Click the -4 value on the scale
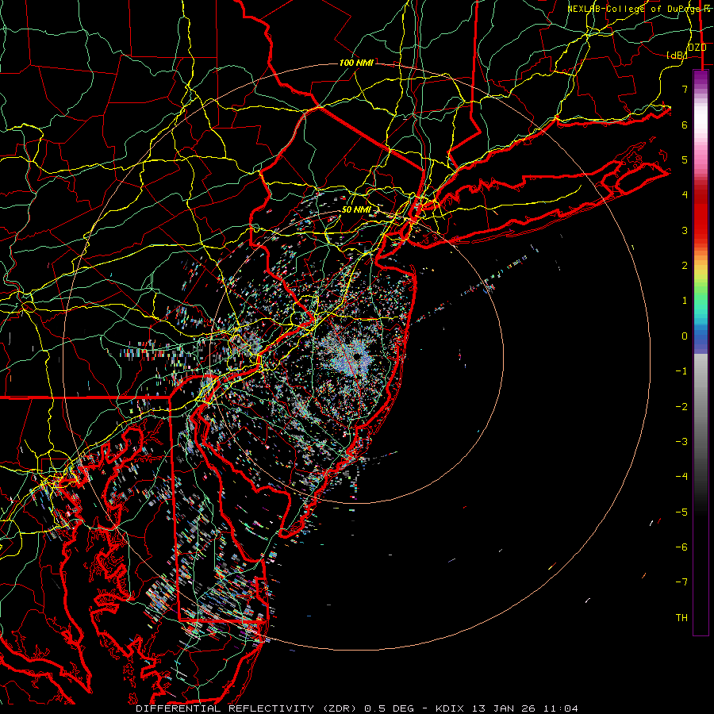Viewport: 714px width, 714px height. coord(681,477)
